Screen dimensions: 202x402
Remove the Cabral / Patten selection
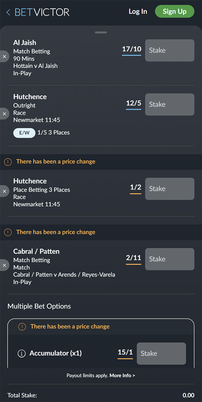click(4, 265)
